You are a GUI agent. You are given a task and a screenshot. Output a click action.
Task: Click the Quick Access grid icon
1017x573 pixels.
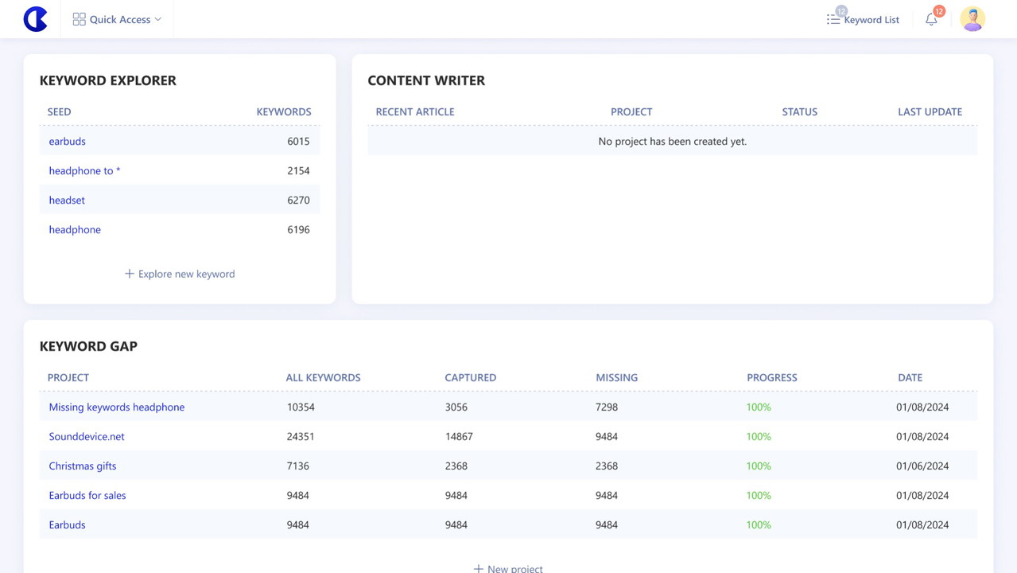click(79, 19)
